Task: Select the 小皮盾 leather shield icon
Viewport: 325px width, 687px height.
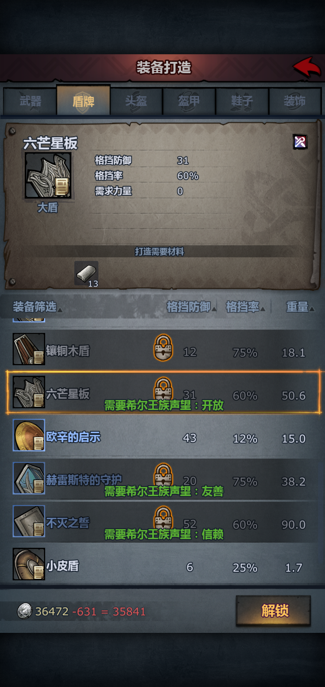Action: point(29,564)
